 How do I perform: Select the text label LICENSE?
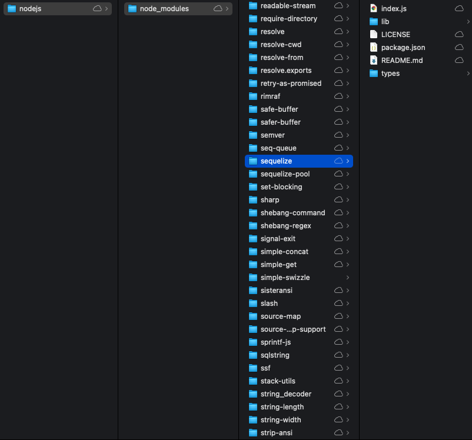pos(395,35)
